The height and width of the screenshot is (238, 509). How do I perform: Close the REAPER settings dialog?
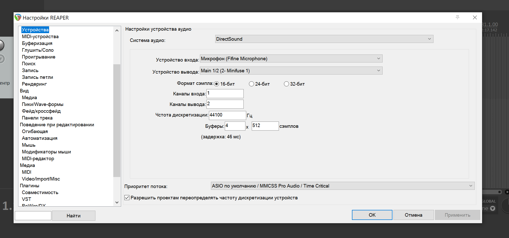pos(475,17)
